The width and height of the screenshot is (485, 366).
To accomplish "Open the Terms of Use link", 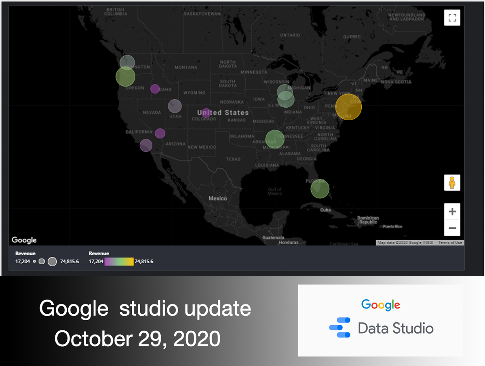I will click(x=450, y=243).
